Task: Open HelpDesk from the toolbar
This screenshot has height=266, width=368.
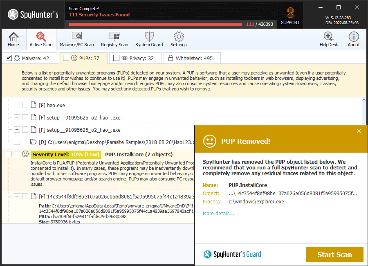Action: point(329,39)
